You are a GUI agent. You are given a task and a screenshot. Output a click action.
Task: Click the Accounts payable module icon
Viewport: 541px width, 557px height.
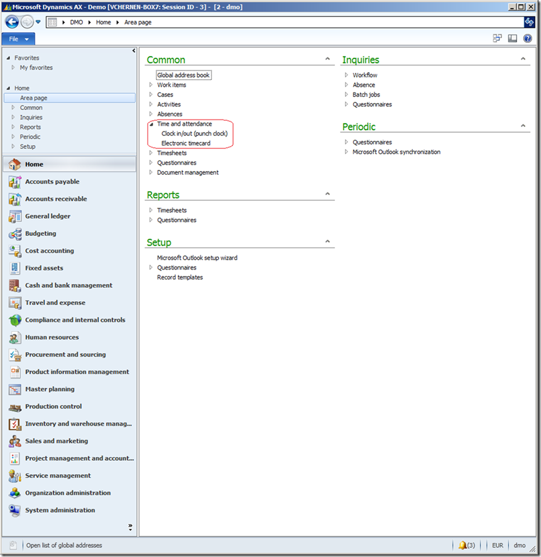pyautogui.click(x=15, y=182)
